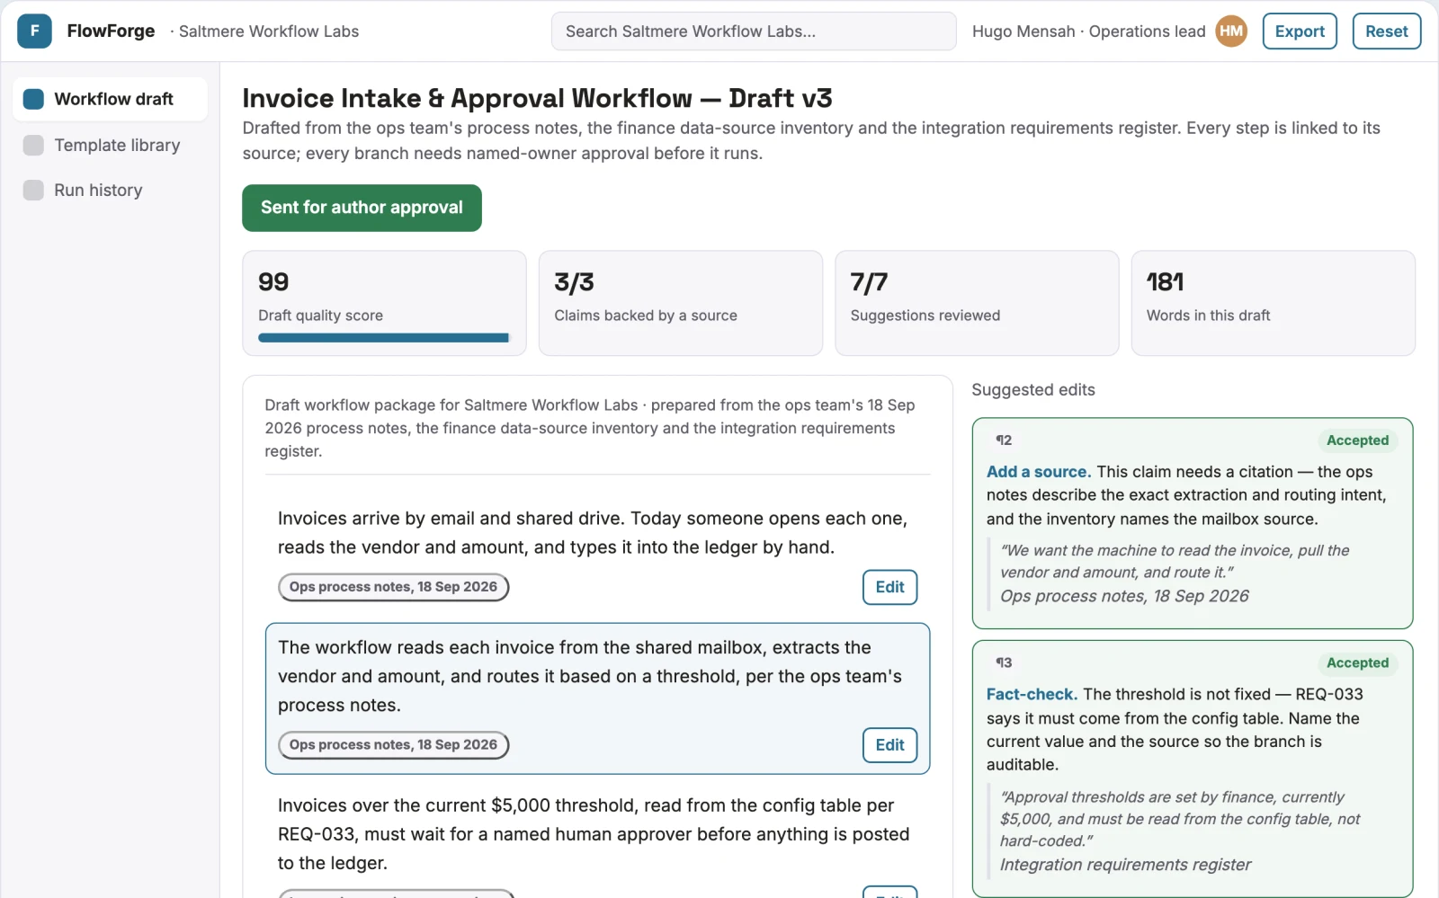Open Workflow draft in sidebar
Screen dimensions: 1439x898
110,99
